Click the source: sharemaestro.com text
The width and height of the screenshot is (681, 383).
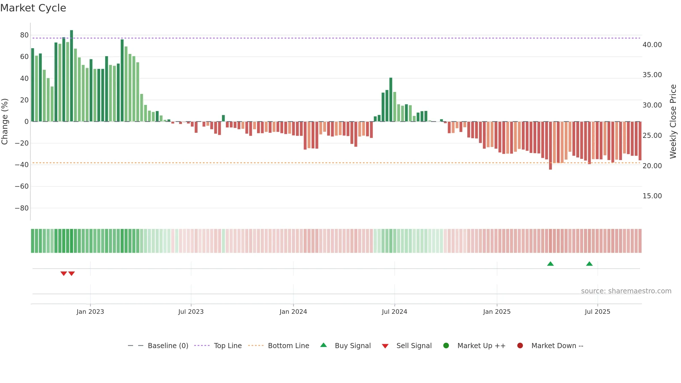(x=626, y=291)
